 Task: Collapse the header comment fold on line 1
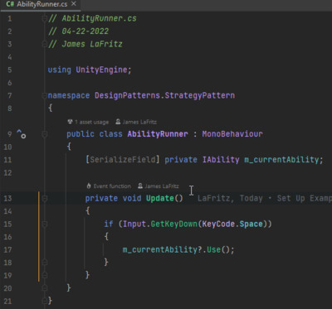click(x=44, y=18)
